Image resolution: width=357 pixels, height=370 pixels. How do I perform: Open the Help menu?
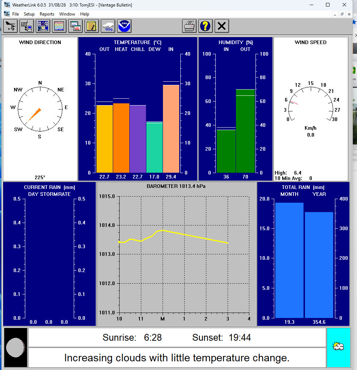click(x=85, y=14)
